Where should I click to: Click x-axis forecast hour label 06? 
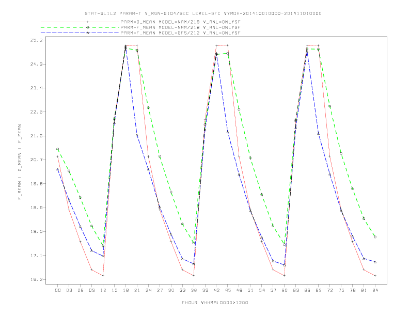tap(81, 290)
